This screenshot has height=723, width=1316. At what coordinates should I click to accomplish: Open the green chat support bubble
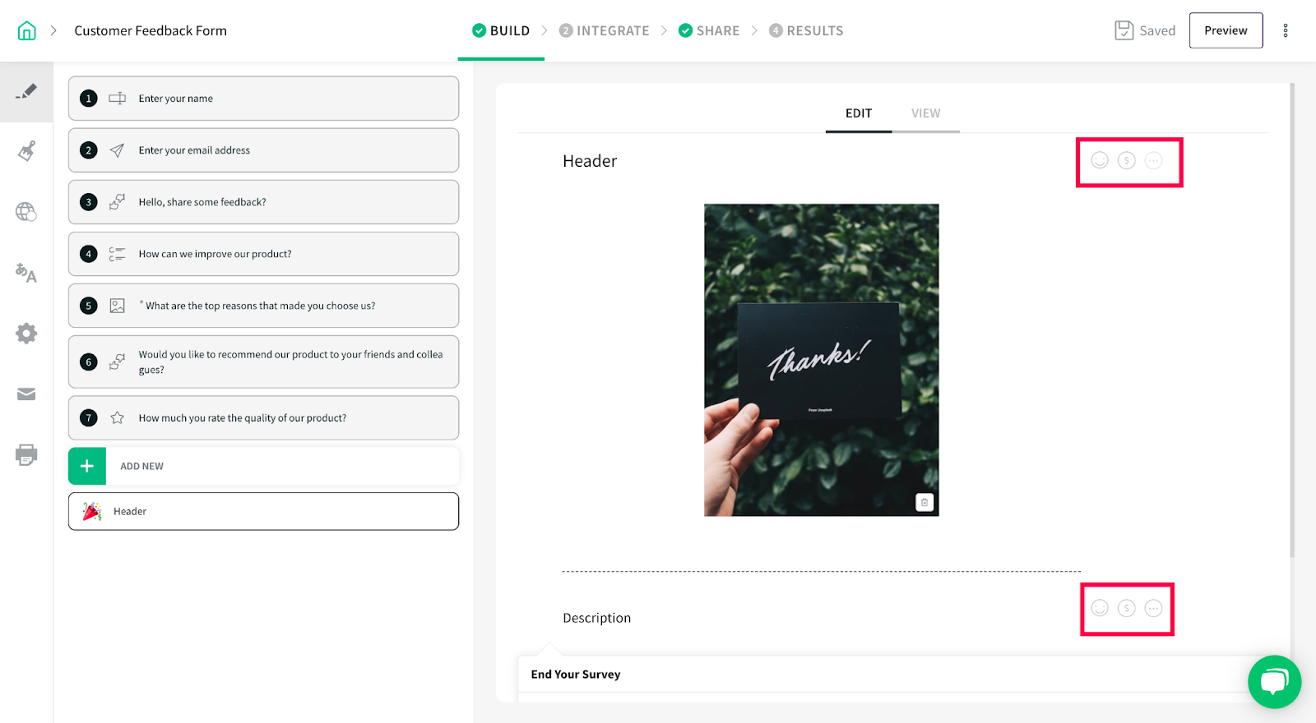pos(1274,681)
